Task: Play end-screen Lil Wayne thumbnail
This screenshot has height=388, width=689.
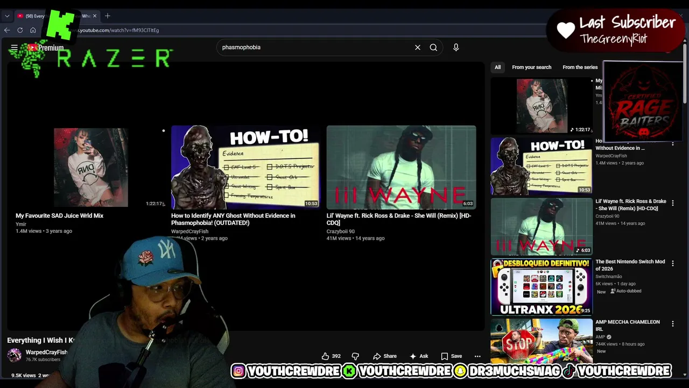Action: [401, 168]
